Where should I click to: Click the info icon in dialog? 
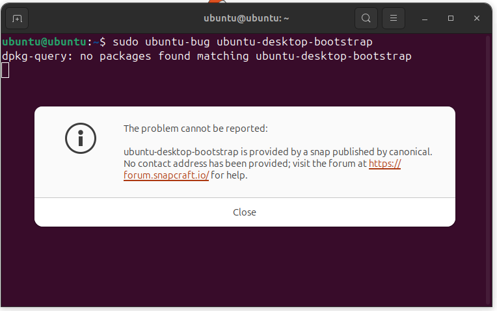pos(81,138)
